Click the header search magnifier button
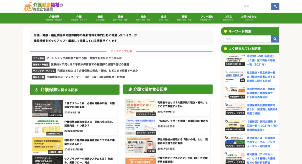 [275, 6]
